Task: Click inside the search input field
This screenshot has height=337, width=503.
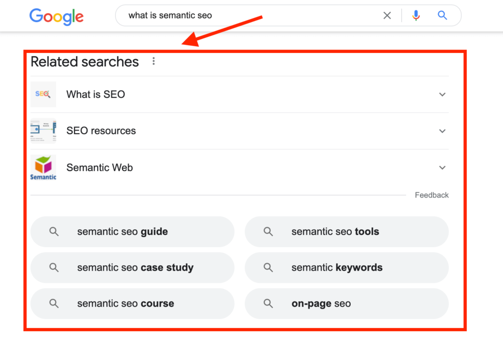Action: (x=246, y=15)
